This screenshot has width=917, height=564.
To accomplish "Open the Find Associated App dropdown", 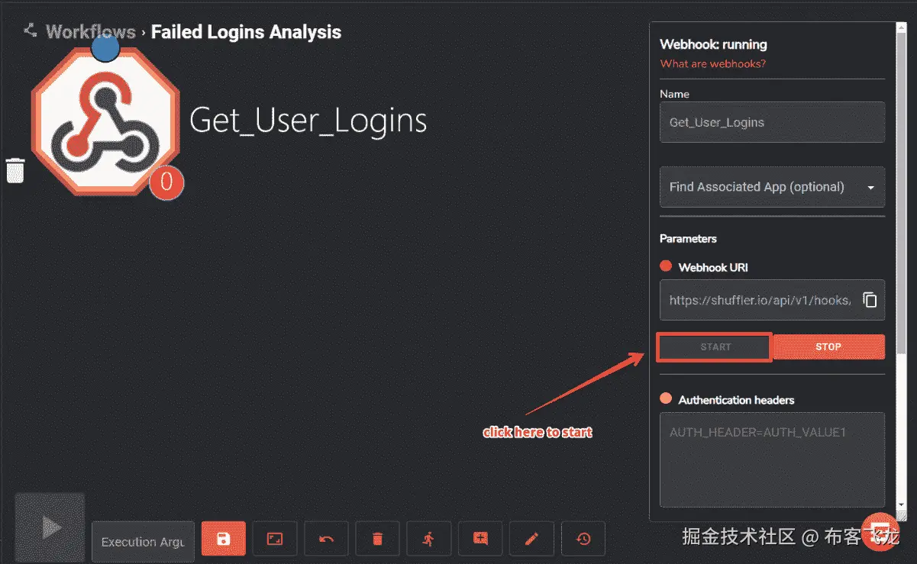I will point(771,187).
